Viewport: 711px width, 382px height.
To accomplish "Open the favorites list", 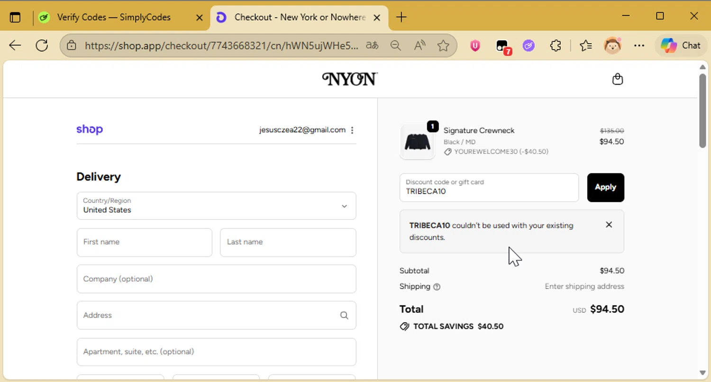I will click(x=586, y=45).
